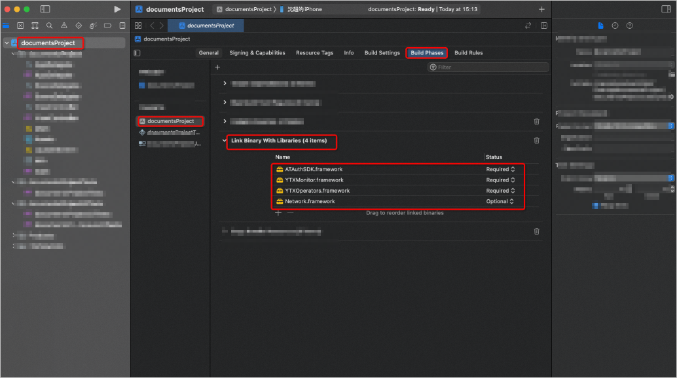
Task: Select documentsProject in project navigator
Action: (x=48, y=43)
